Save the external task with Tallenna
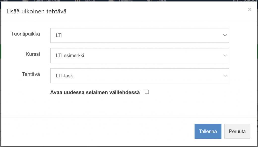Image resolution: width=258 pixels, height=147 pixels. [208, 131]
